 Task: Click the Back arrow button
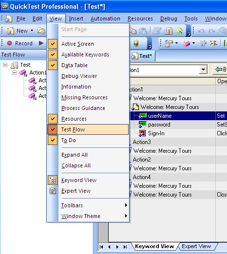tap(220, 70)
